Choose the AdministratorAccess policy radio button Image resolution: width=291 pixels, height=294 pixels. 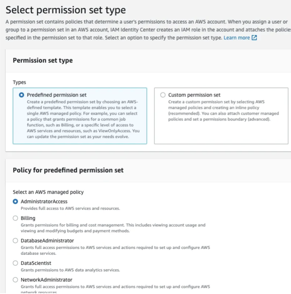pos(15,201)
